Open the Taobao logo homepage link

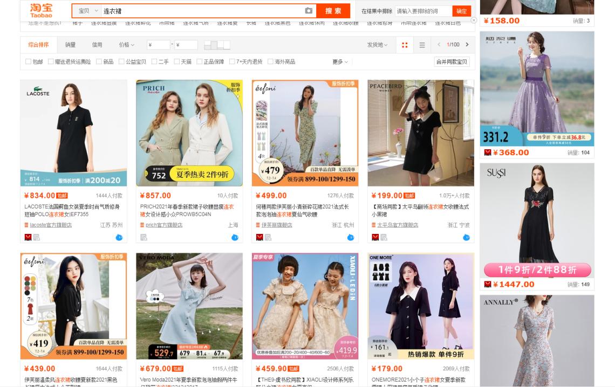[41, 10]
